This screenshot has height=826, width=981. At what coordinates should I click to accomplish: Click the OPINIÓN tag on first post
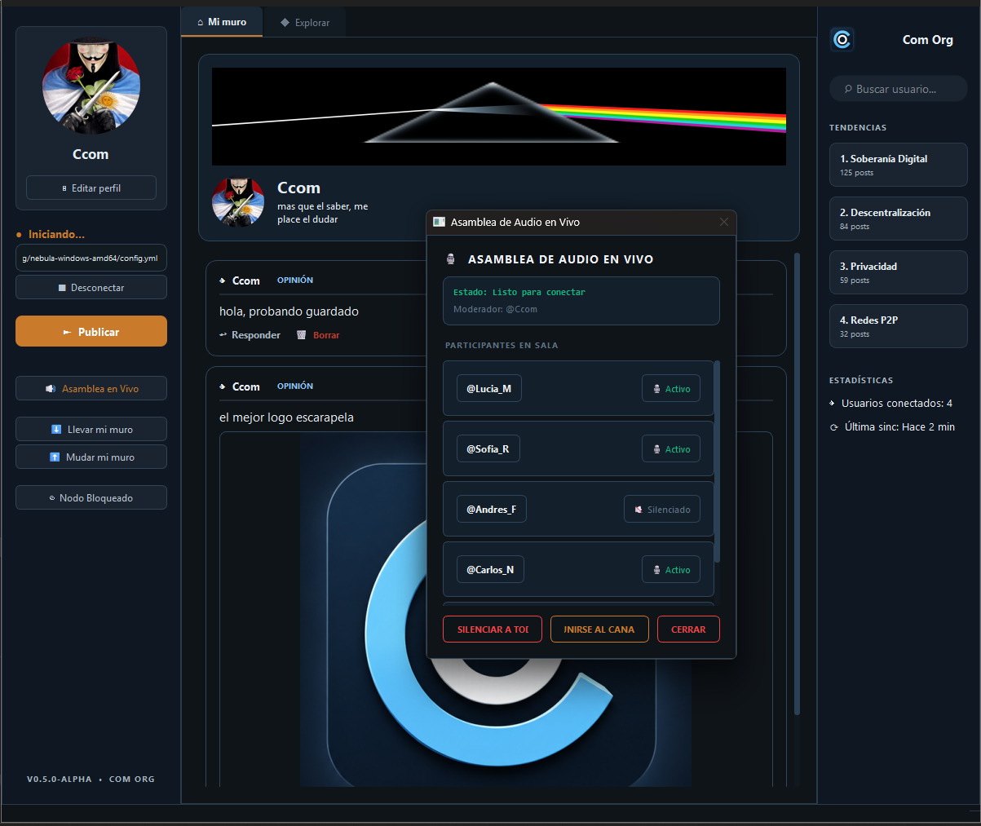[295, 280]
